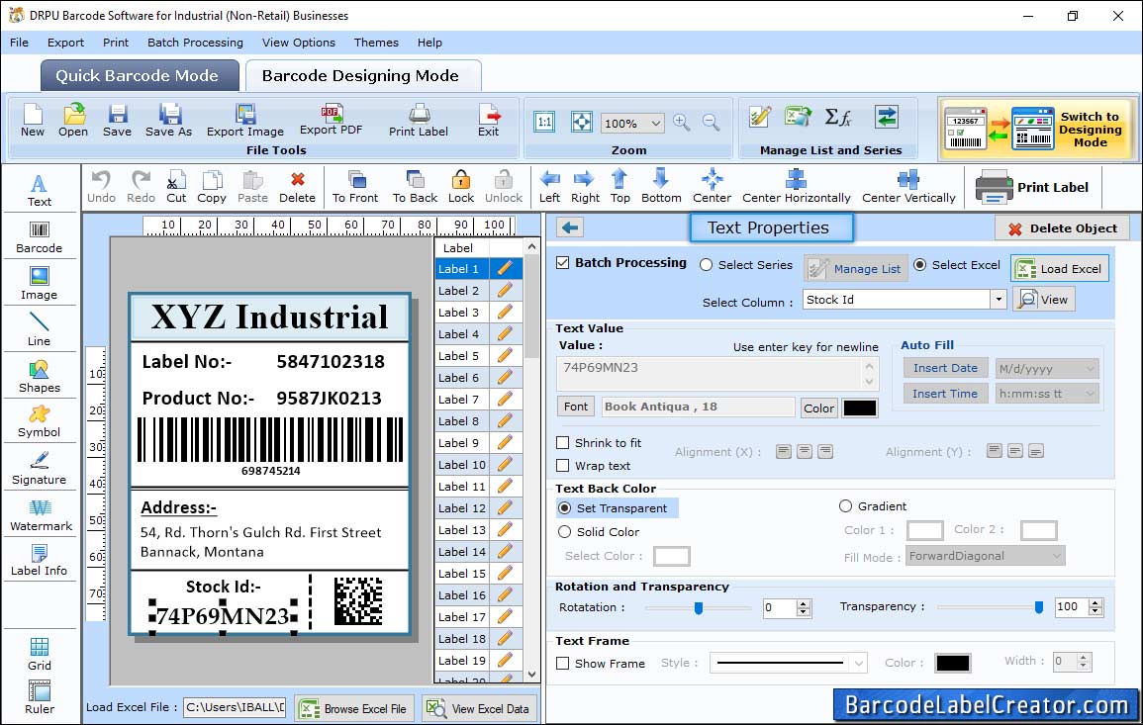Select Gradient back color option

pyautogui.click(x=845, y=505)
